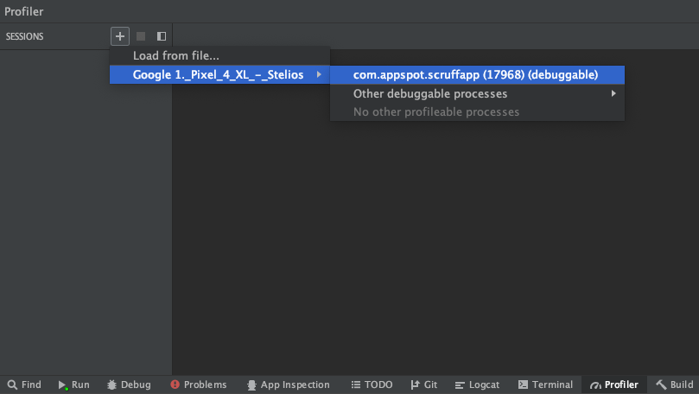Click the Terminal prompt icon

coord(523,384)
